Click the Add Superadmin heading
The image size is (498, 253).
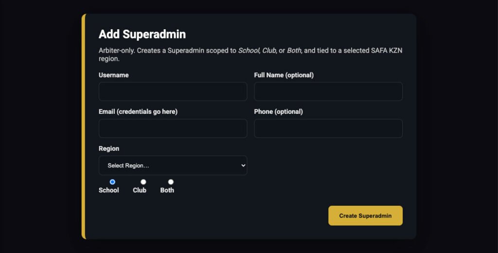coord(142,34)
